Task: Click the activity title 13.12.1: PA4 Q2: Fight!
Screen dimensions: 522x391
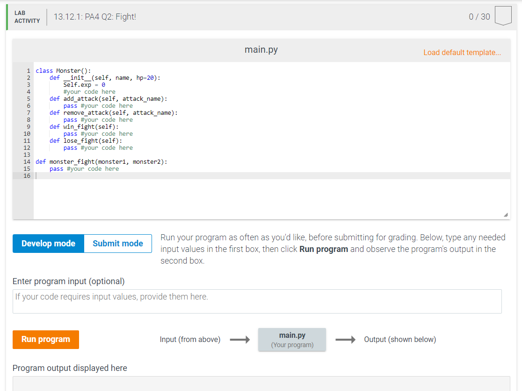Action: click(94, 16)
